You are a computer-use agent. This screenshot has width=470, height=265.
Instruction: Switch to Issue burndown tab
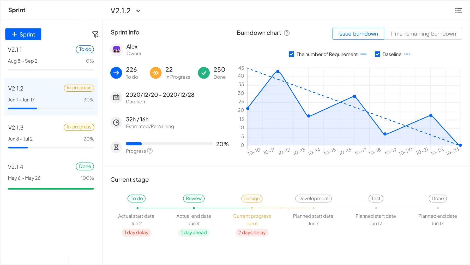358,34
